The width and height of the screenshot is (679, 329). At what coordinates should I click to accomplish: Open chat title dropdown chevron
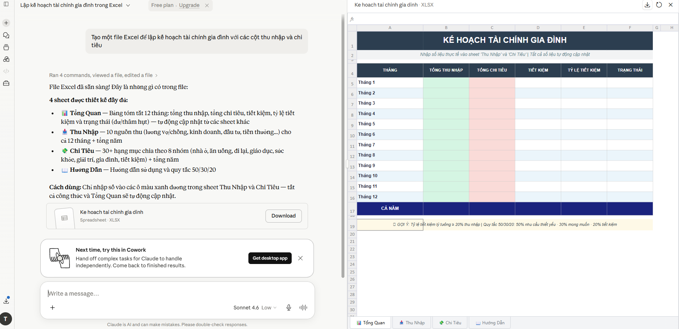pos(128,5)
